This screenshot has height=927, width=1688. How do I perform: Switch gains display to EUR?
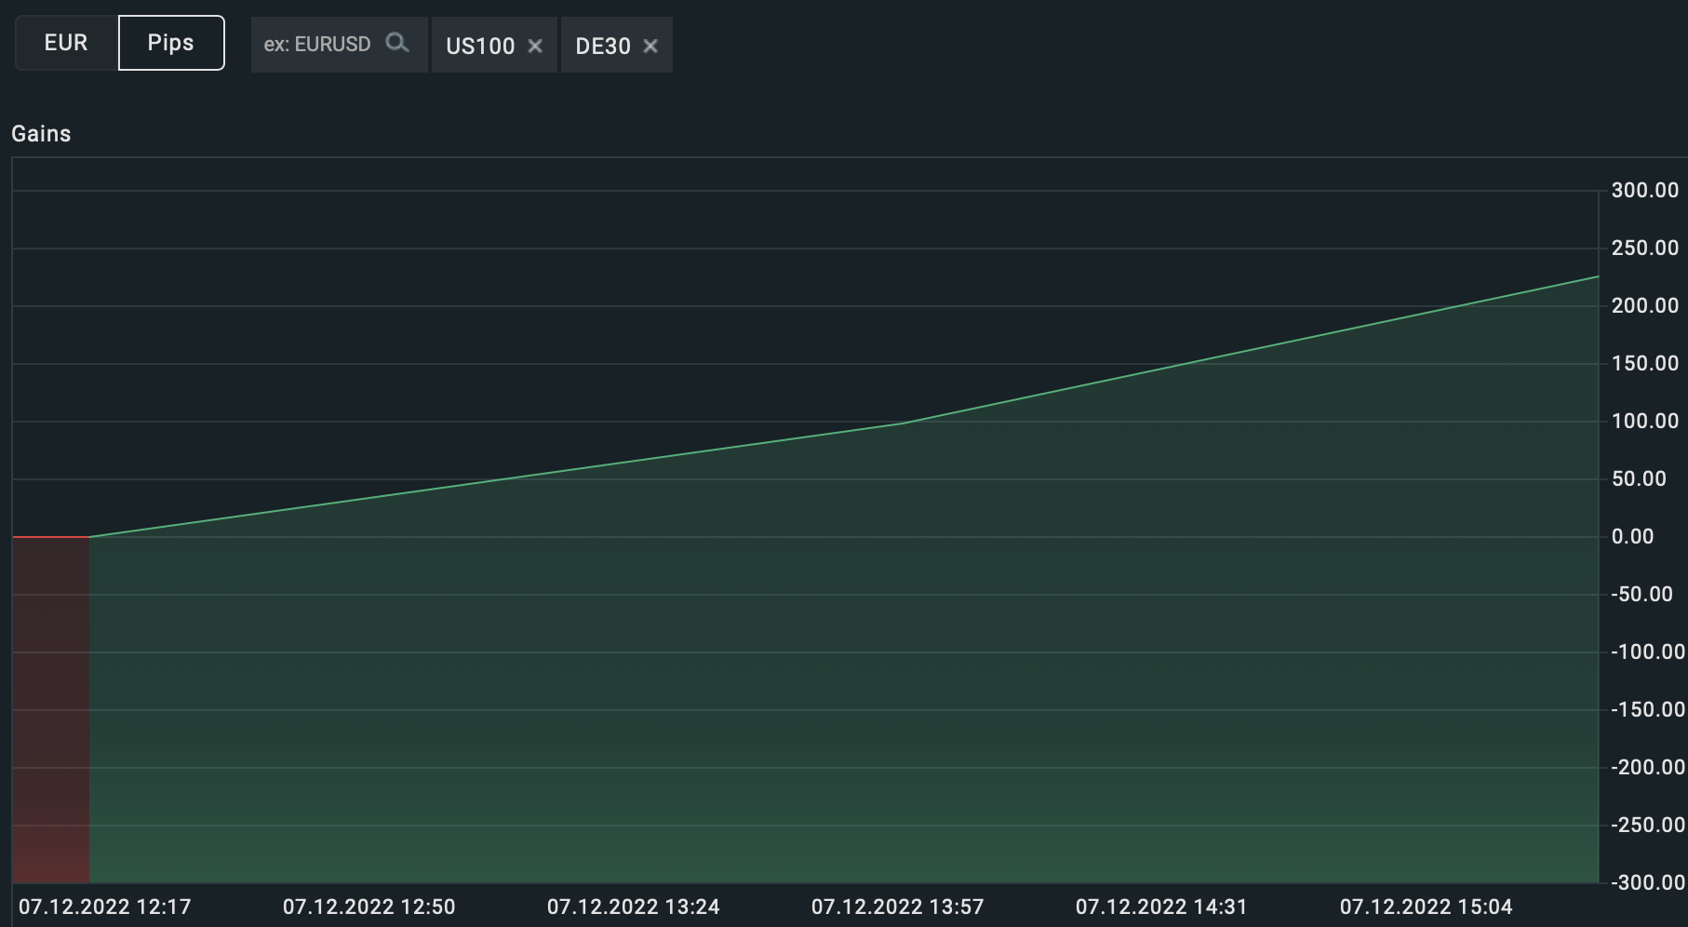66,43
